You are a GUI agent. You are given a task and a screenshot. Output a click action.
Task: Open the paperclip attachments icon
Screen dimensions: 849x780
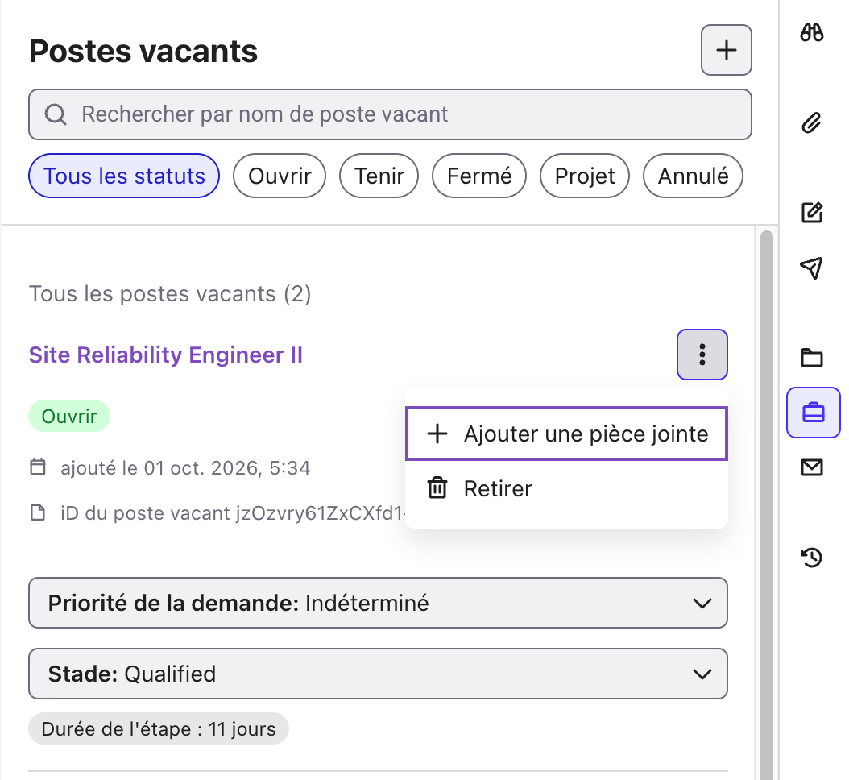[812, 123]
